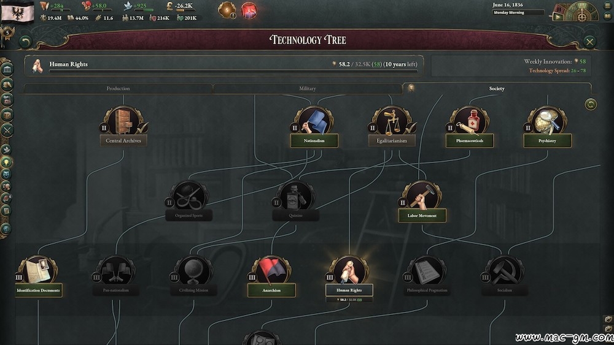This screenshot has width=614, height=345.
Task: Click the play button near the game clock
Action: pos(558,17)
